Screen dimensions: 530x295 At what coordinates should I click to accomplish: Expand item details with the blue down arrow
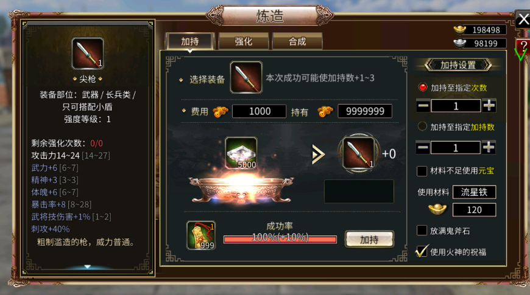pyautogui.click(x=88, y=266)
